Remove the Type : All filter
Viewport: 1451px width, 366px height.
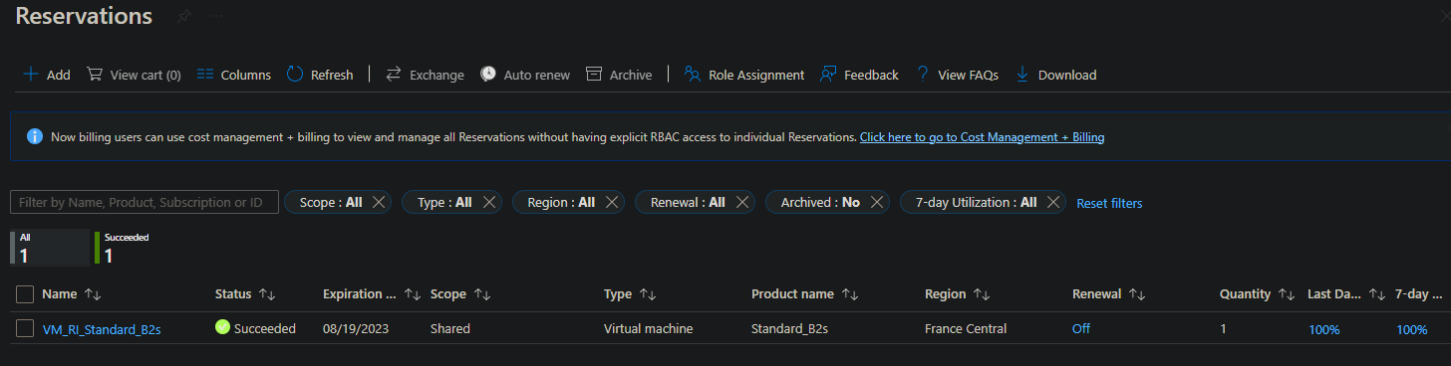488,202
